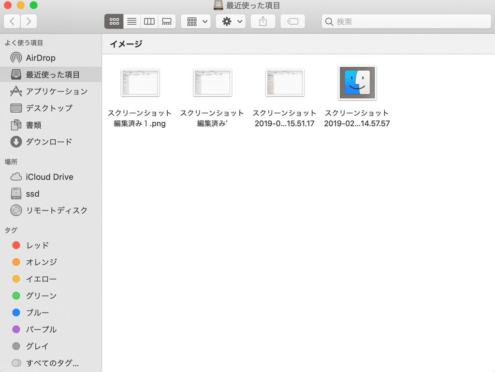This screenshot has height=372, width=495.
Task: Click file name スクリーンショット 編集済み 1 .png
Action: coord(140,118)
